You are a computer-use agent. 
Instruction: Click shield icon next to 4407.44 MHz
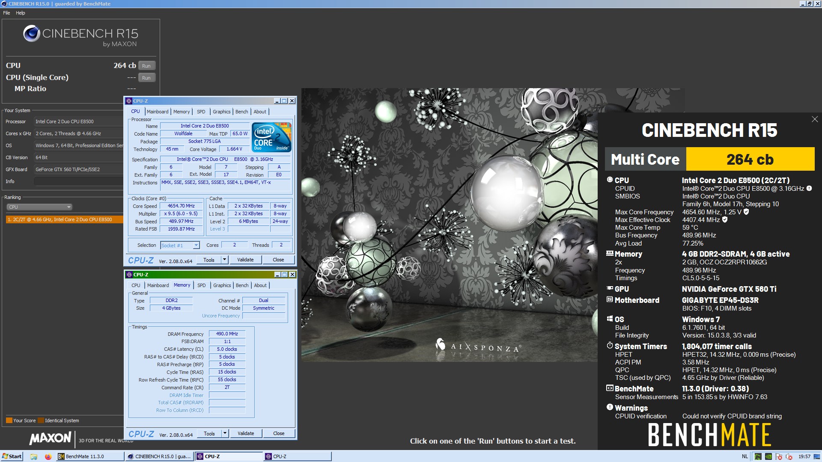point(725,219)
